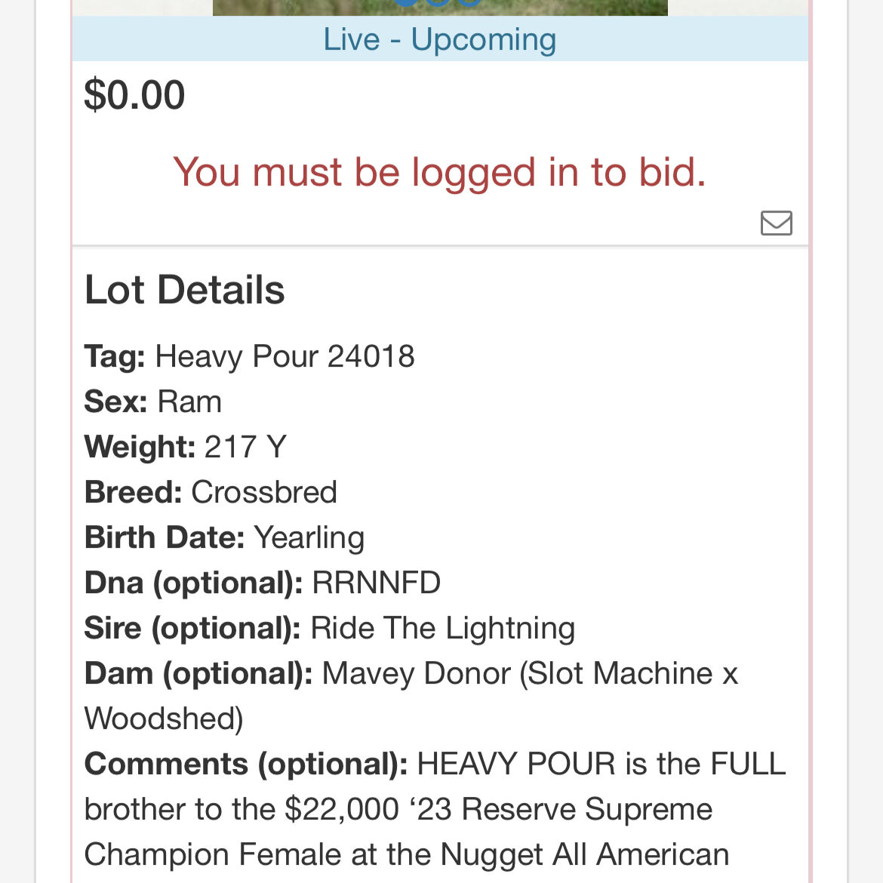The width and height of the screenshot is (883, 883).
Task: Tap the first image carousel dot
Action: coord(406,2)
